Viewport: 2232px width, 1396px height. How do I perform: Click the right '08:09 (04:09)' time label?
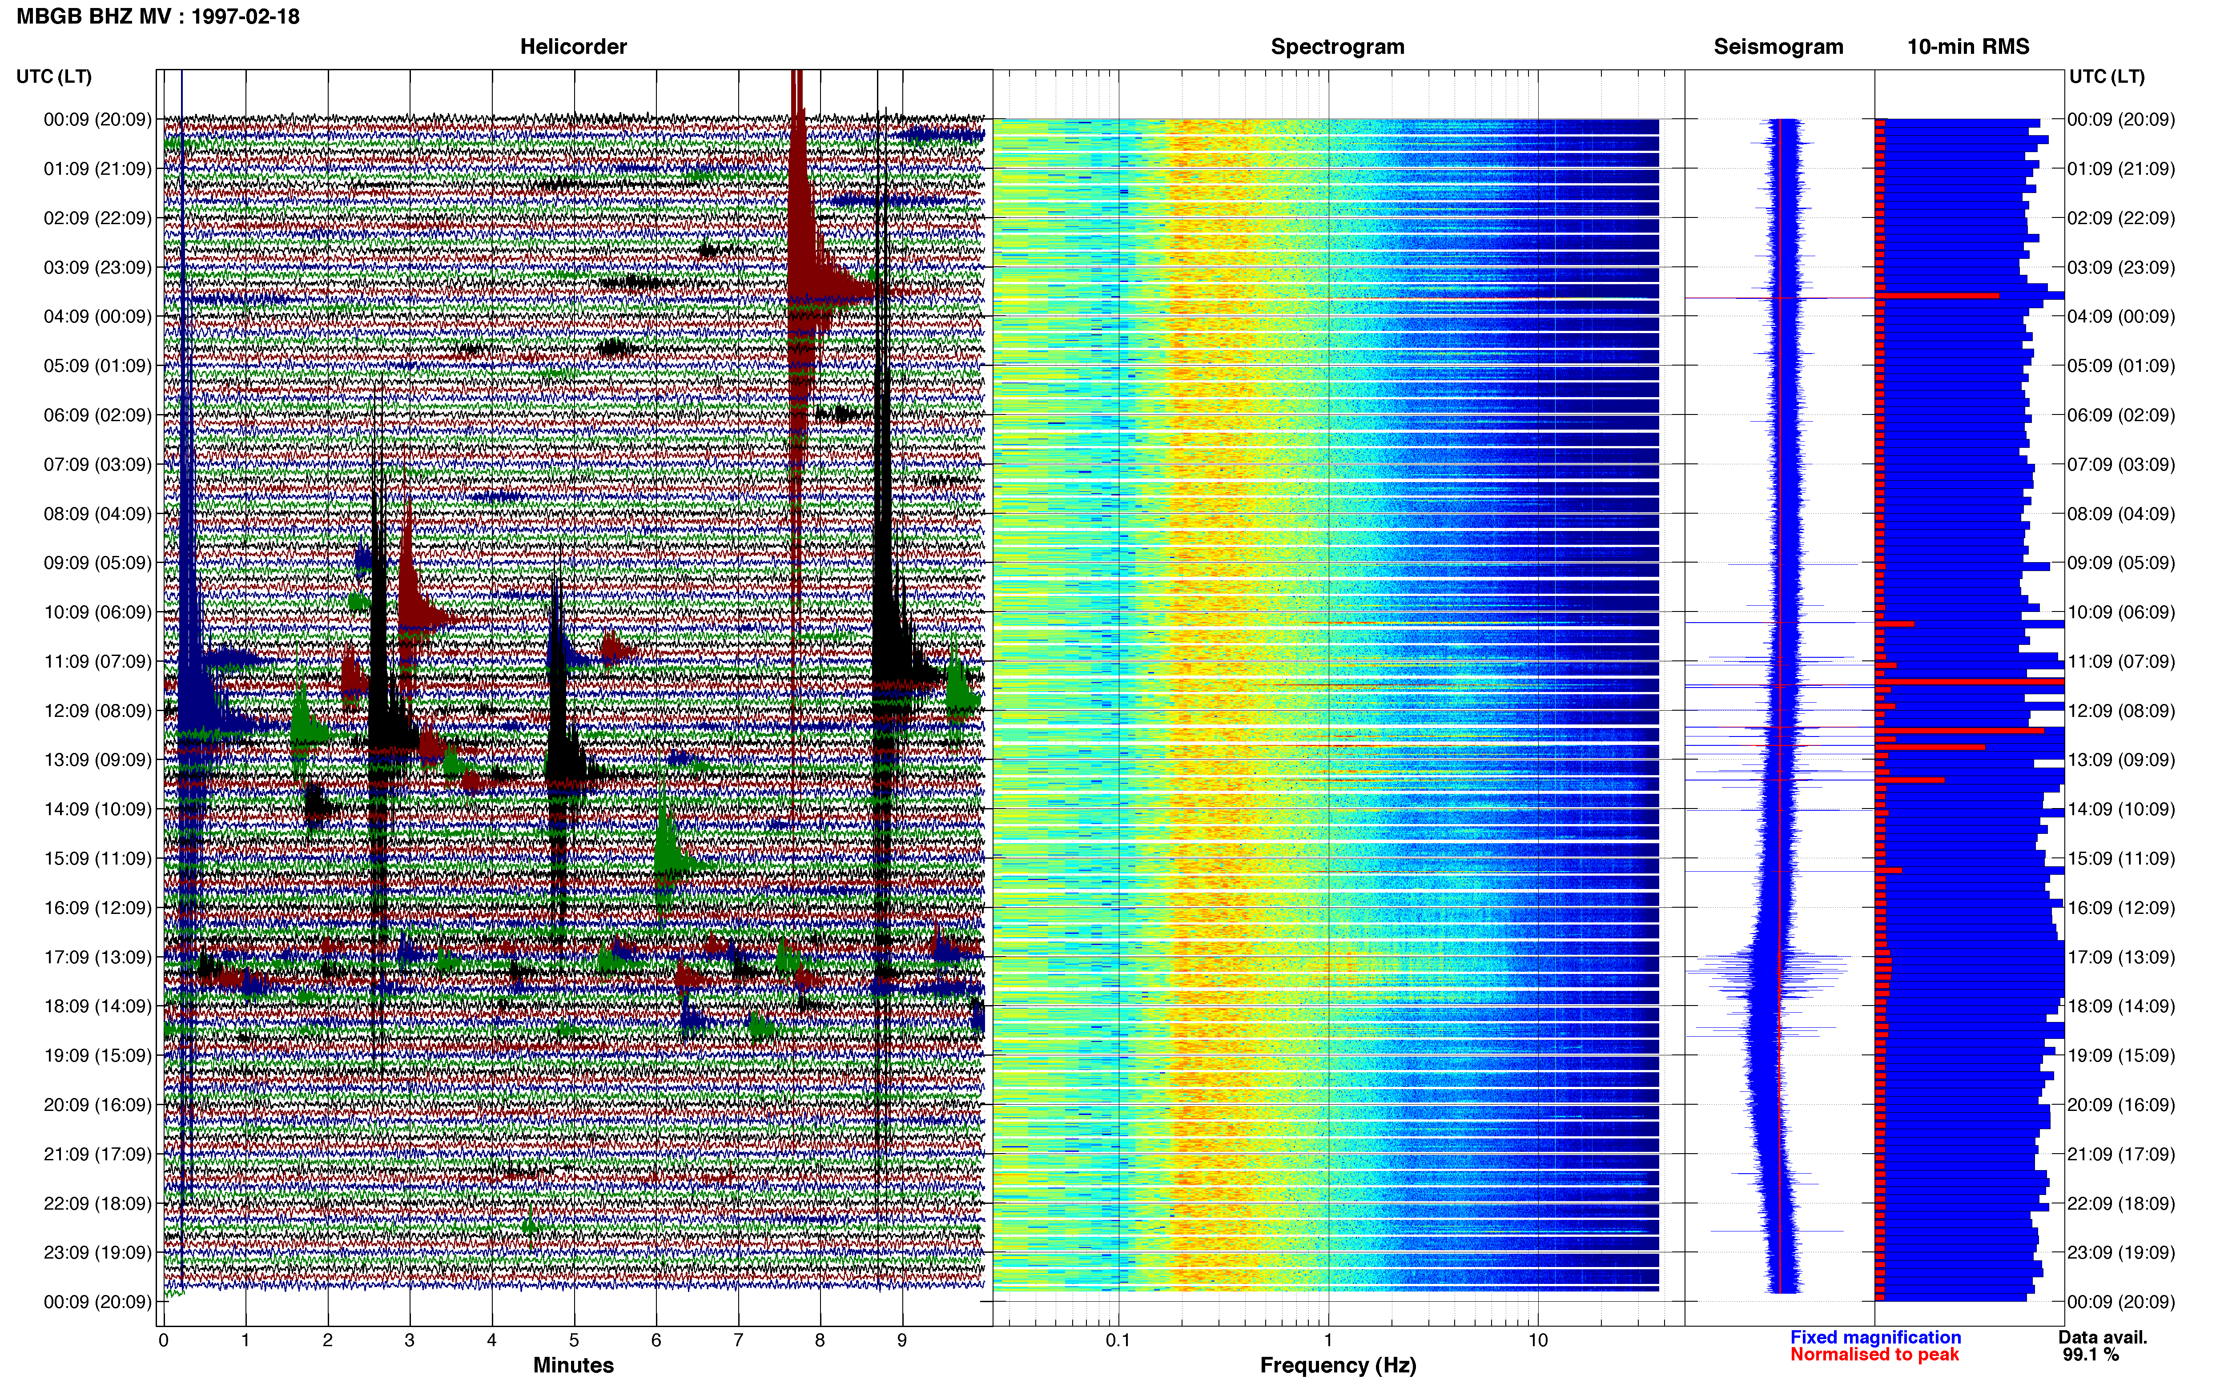(2121, 513)
